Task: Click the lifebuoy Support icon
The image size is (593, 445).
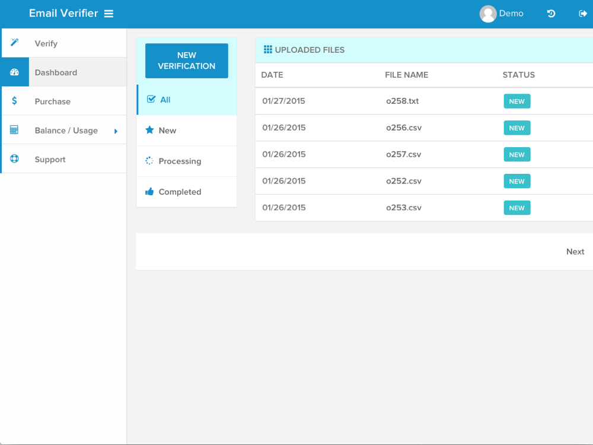Action: tap(14, 158)
